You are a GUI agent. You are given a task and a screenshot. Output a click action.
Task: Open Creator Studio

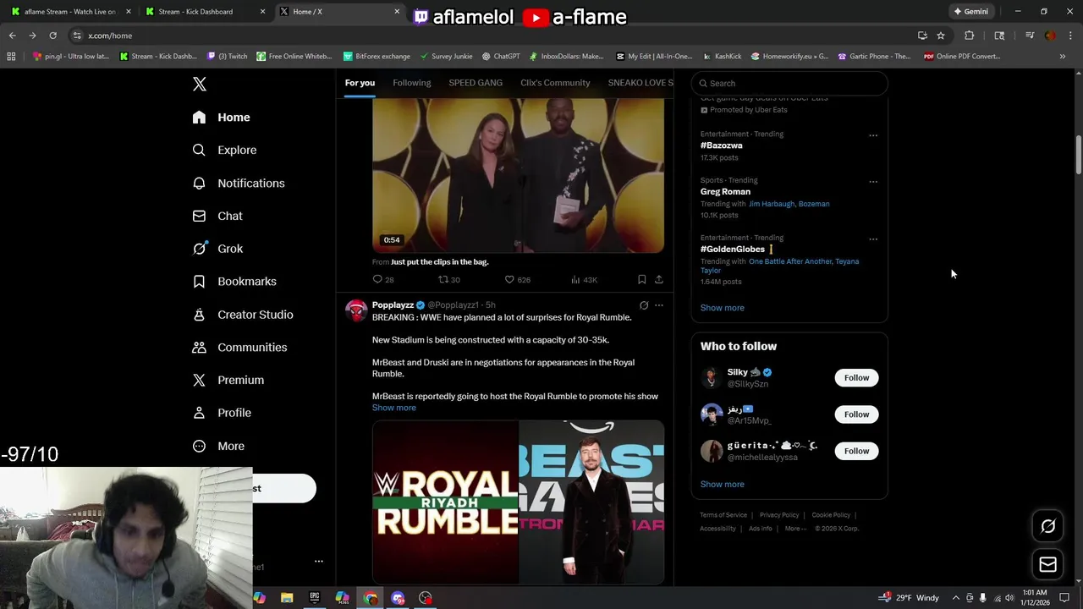click(242, 315)
